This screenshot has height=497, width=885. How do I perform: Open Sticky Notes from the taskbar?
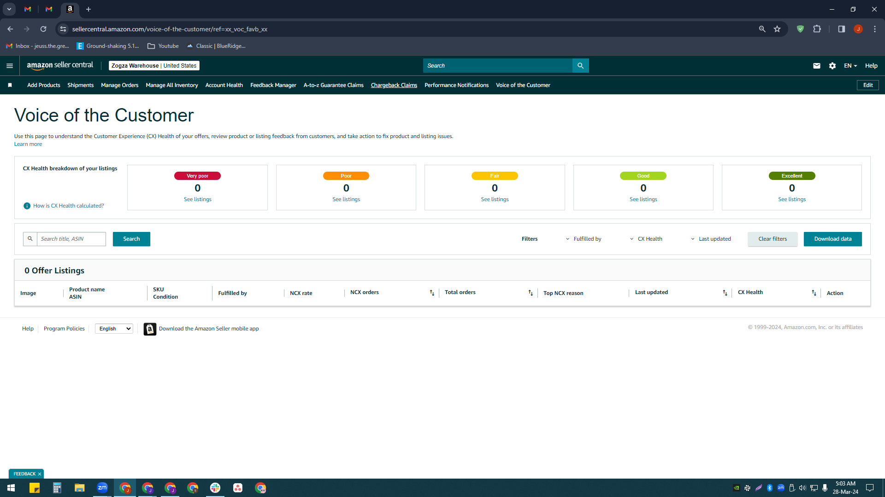point(35,488)
